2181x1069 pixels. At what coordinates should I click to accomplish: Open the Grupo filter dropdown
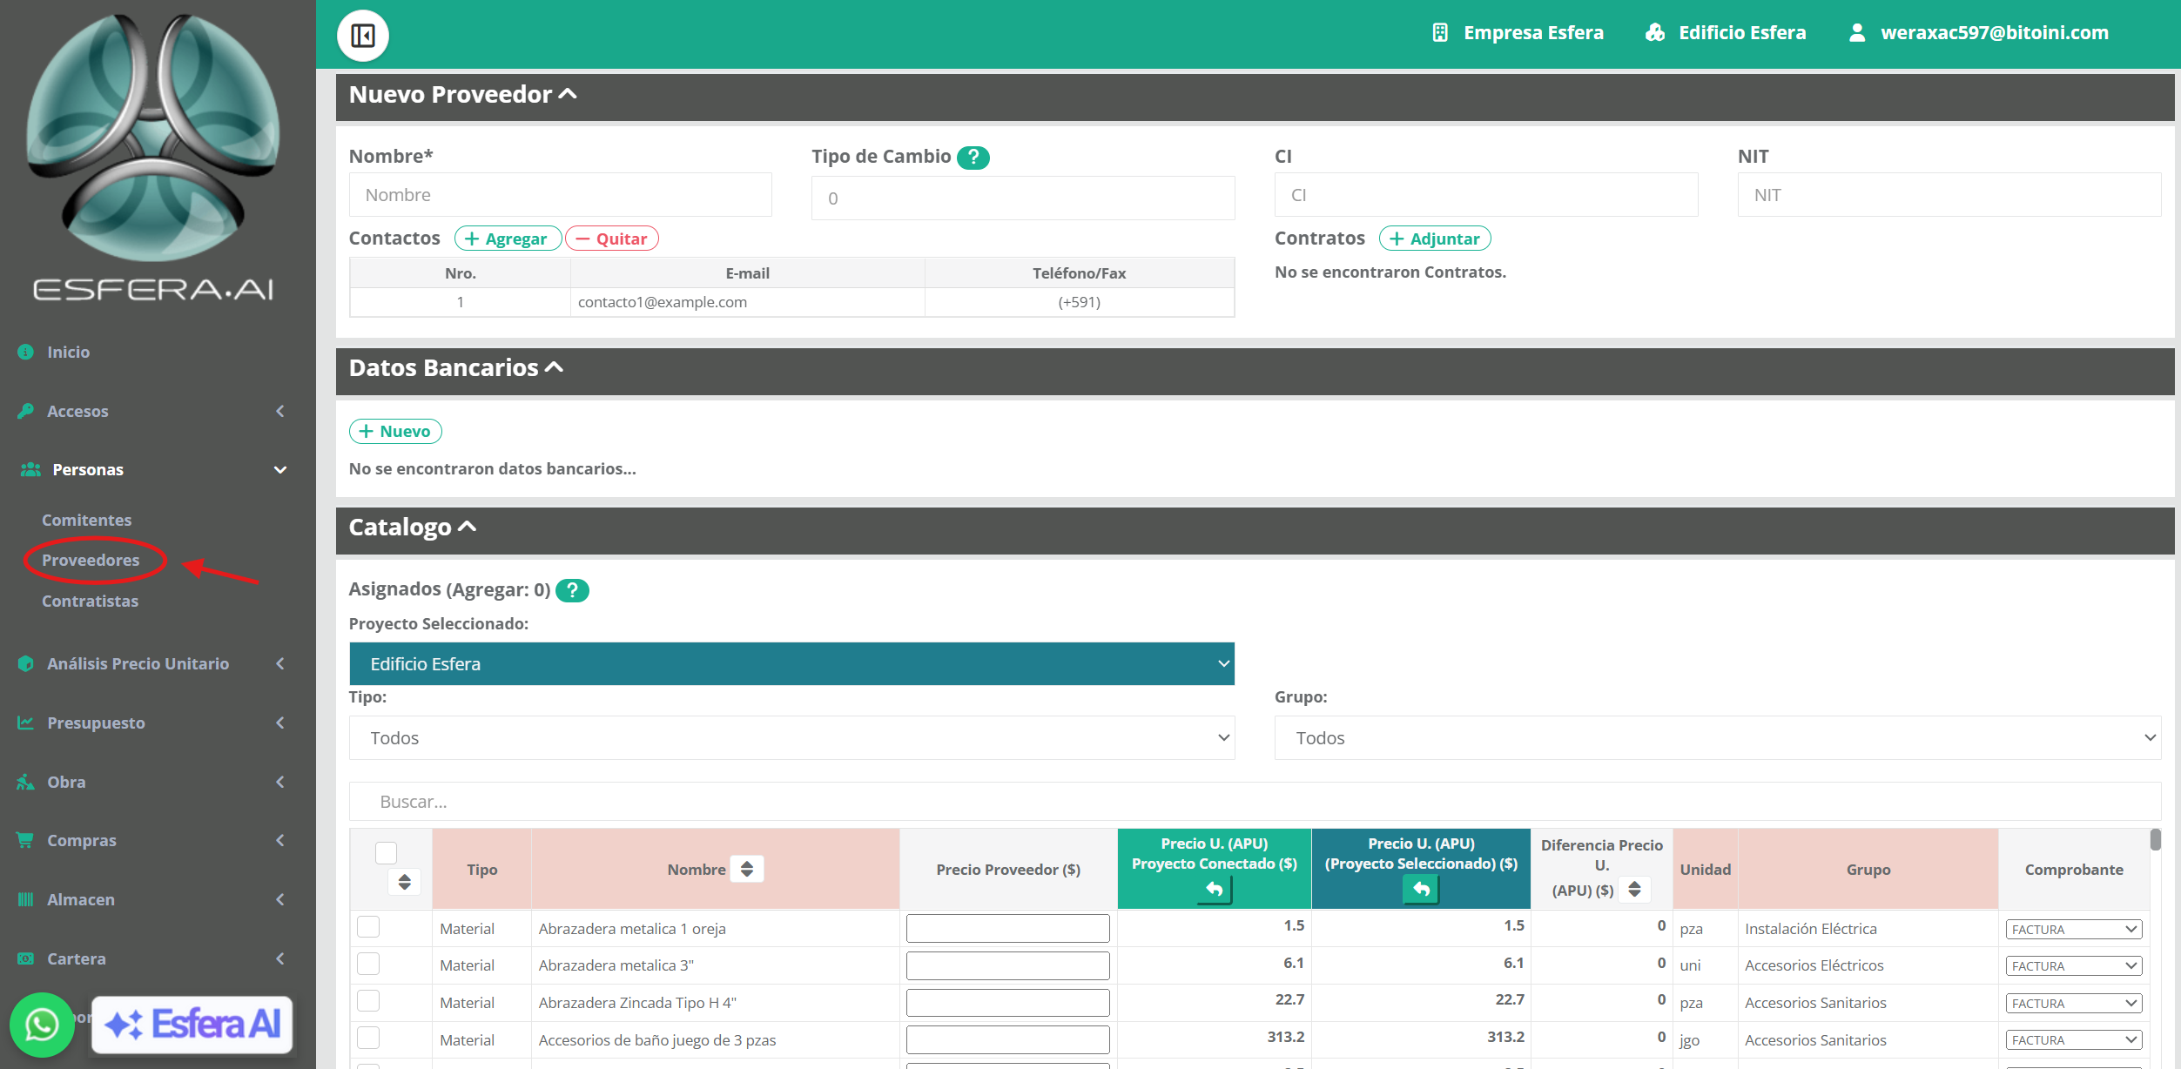point(1717,738)
